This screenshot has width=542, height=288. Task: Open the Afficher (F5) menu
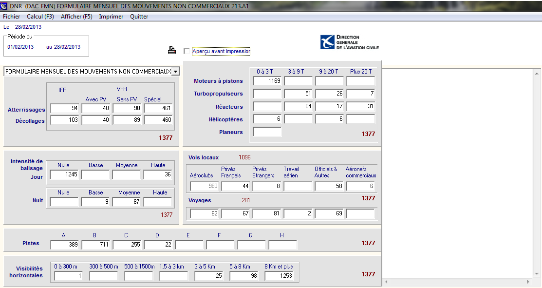76,17
